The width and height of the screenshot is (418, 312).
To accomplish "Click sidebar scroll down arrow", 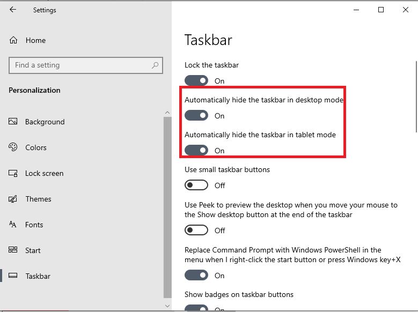I will 167,306.
